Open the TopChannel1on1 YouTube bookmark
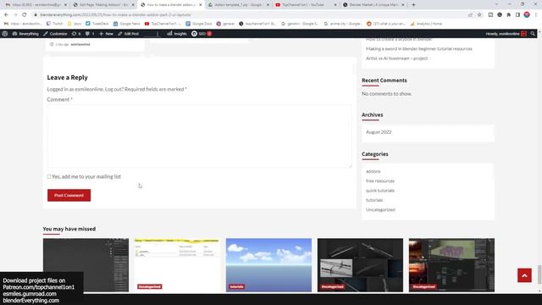The height and width of the screenshot is (305, 542). 163,24
